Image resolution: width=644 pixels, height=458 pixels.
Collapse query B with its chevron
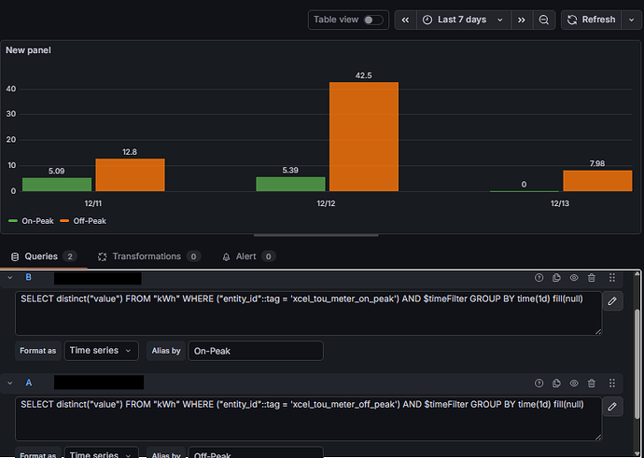coord(10,277)
